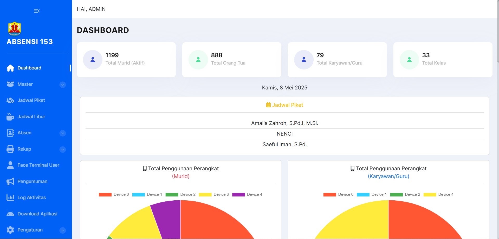
Task: Expand the Absen submenu chevron
Action: click(63, 133)
